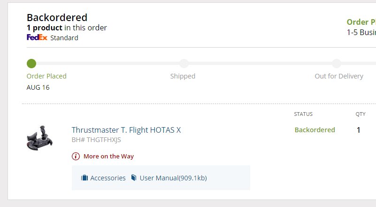Click the Shipped step label
Image resolution: width=376 pixels, height=207 pixels.
click(183, 76)
